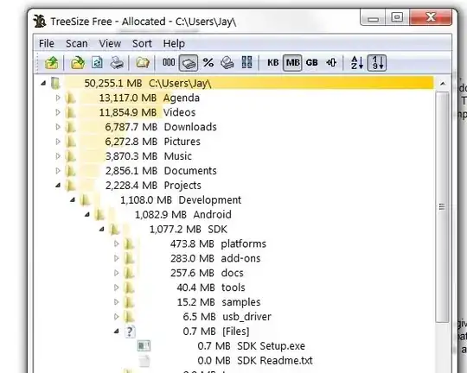
Task: Expand the tools folder
Action: click(117, 288)
